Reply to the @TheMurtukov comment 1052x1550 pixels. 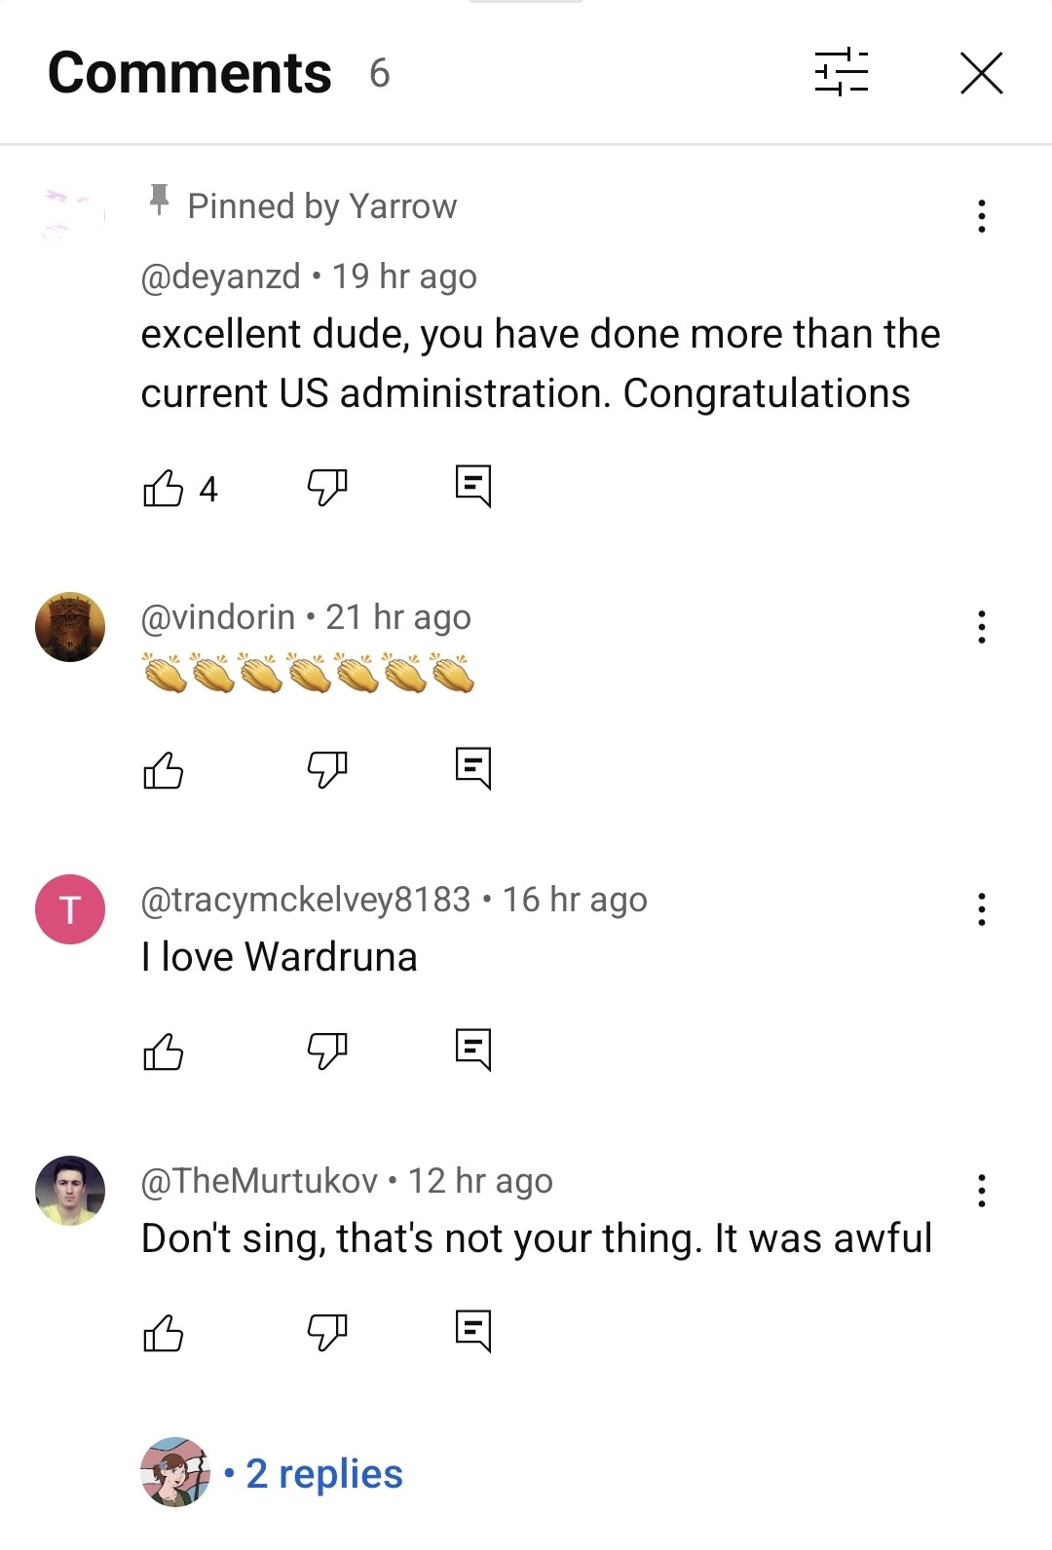[x=473, y=1331]
